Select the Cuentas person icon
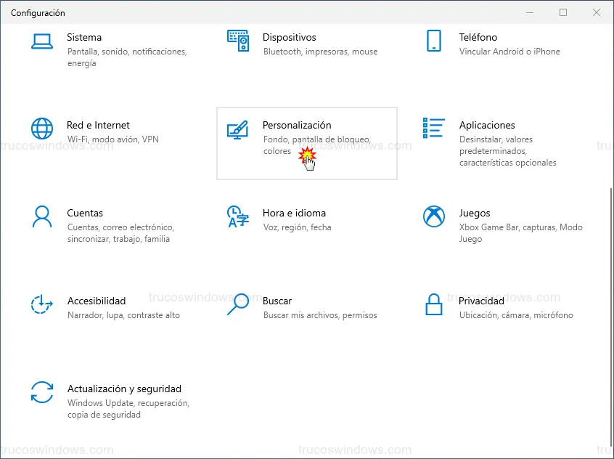 (x=42, y=216)
